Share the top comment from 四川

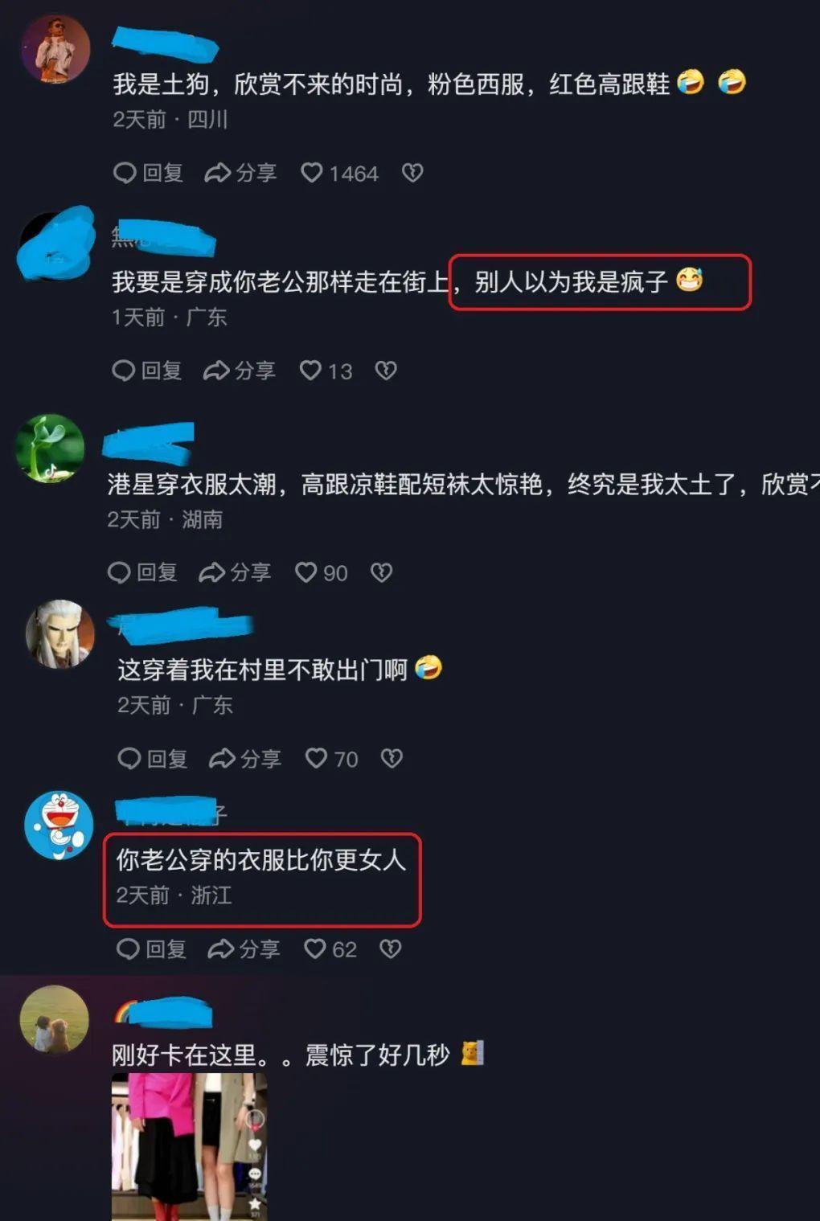pyautogui.click(x=241, y=173)
